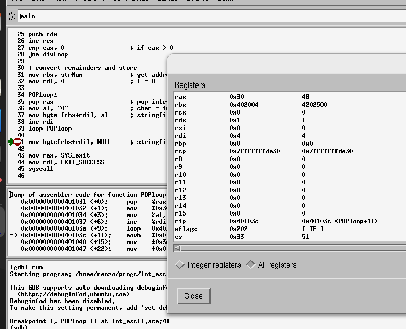Screen dimensions: 406x329
Task: Click the => current-instruction marker in the assembler dump
Action: tap(13, 235)
